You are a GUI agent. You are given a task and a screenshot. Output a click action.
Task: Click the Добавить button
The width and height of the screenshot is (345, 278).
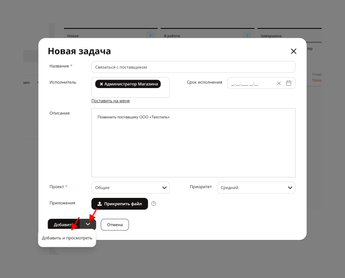click(63, 224)
